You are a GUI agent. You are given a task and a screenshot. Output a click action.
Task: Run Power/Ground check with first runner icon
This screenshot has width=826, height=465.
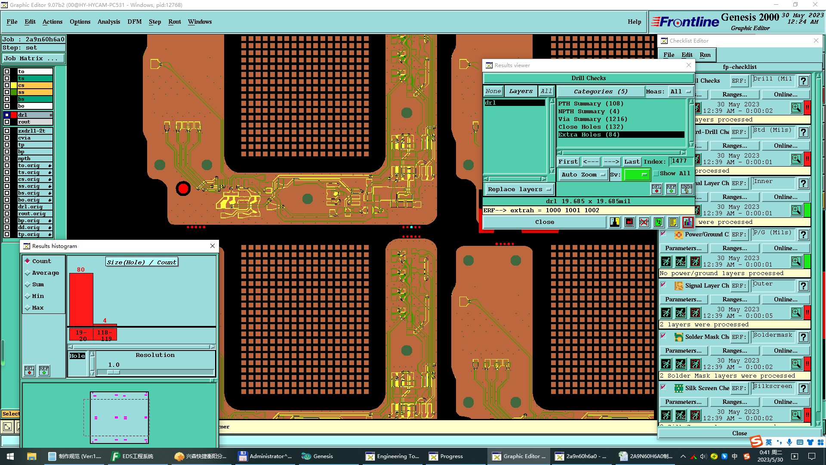tap(666, 261)
